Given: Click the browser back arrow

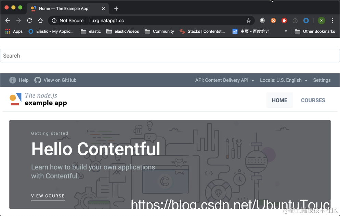Looking at the screenshot, I should pyautogui.click(x=8, y=20).
